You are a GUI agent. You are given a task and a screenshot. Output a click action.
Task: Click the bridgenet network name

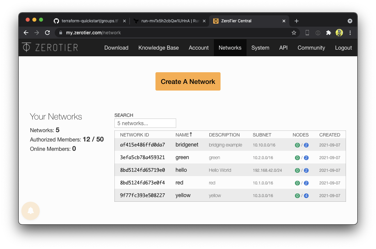pos(187,145)
